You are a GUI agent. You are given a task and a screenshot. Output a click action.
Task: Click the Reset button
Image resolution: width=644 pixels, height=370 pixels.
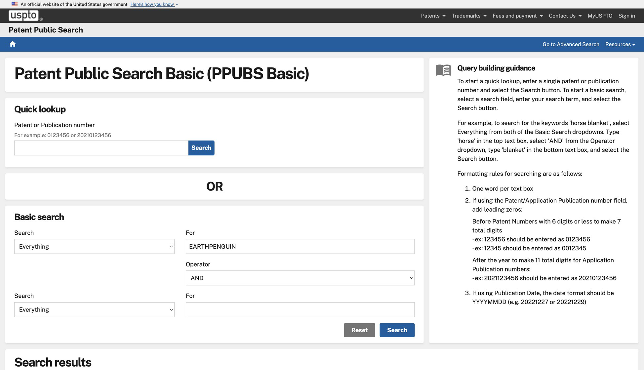(x=359, y=330)
